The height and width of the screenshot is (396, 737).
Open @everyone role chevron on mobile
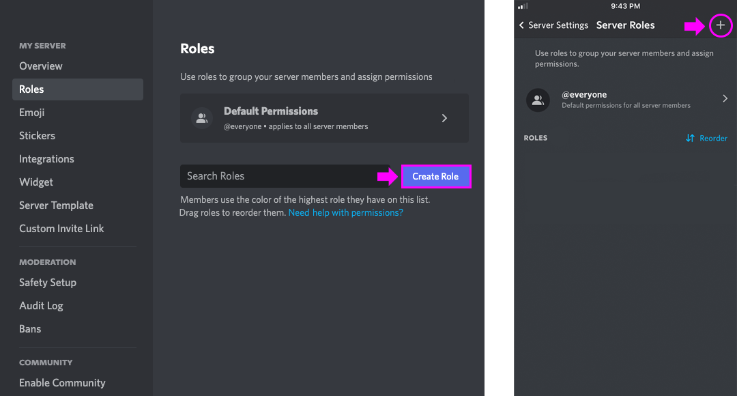(725, 99)
